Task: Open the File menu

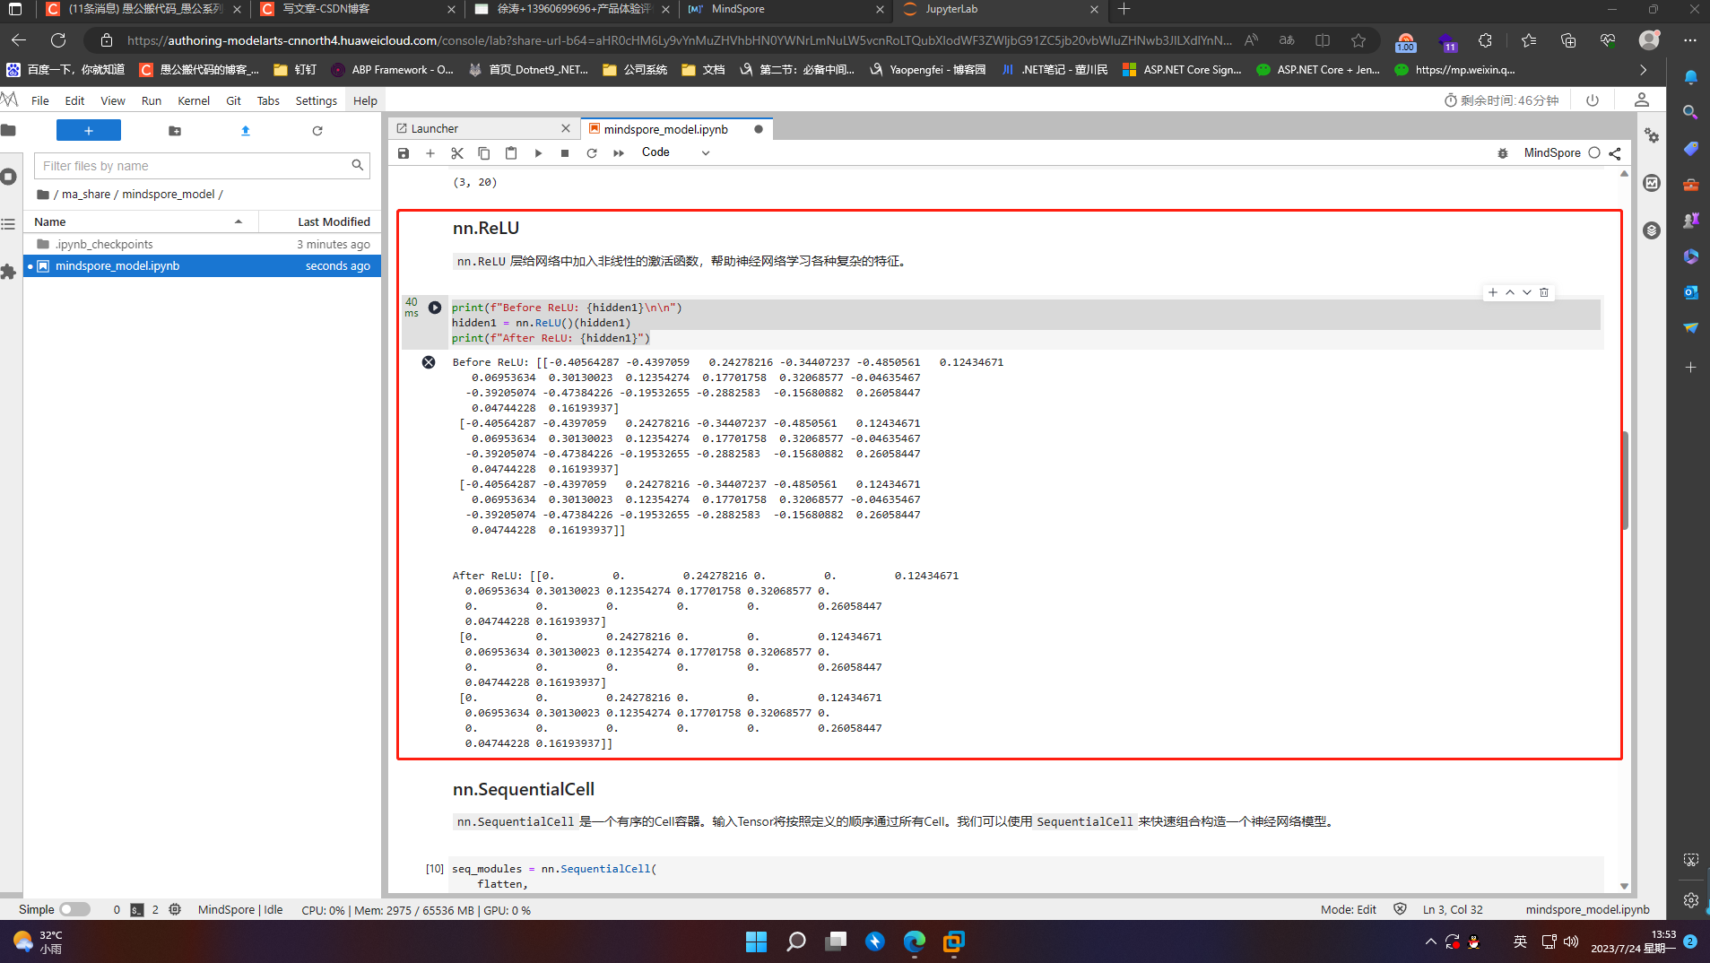Action: click(40, 100)
